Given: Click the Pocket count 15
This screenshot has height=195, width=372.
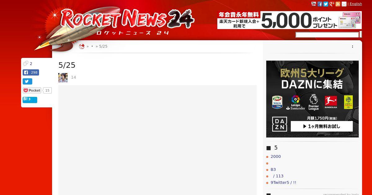Looking at the screenshot, I should pos(47,90).
